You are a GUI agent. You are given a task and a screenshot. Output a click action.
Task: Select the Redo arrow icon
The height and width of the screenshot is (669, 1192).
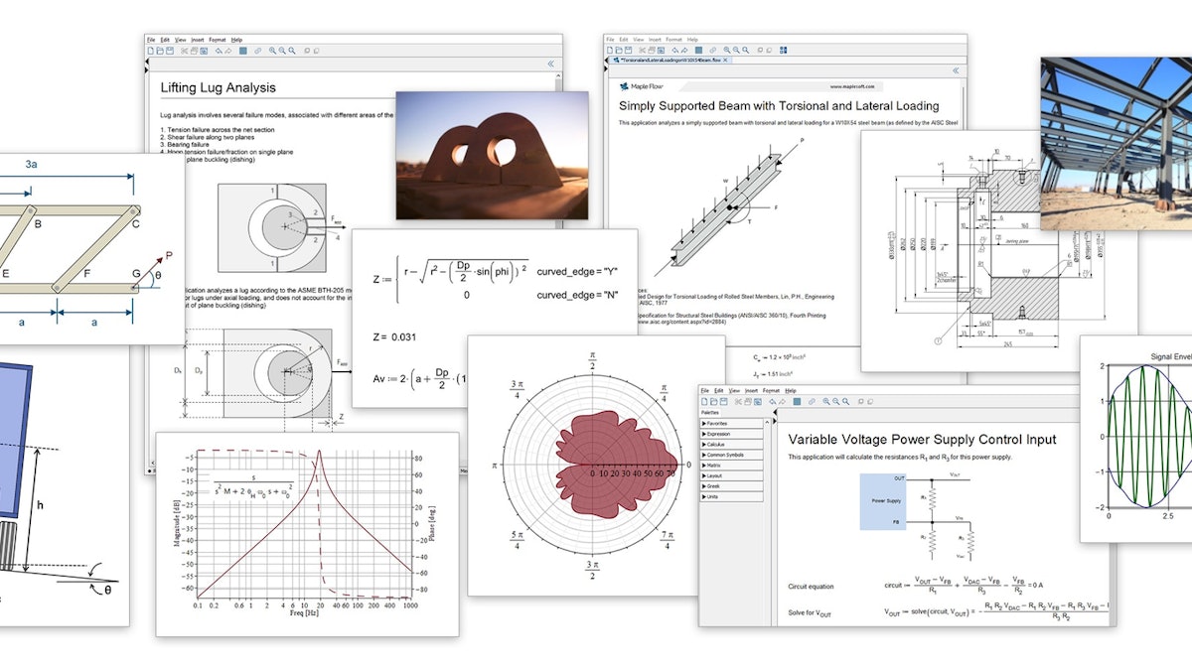pyautogui.click(x=683, y=50)
